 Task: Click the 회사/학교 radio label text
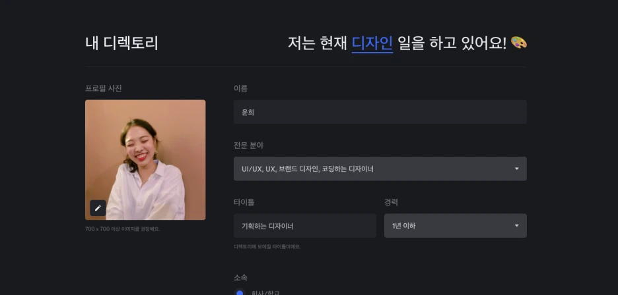tap(265, 293)
